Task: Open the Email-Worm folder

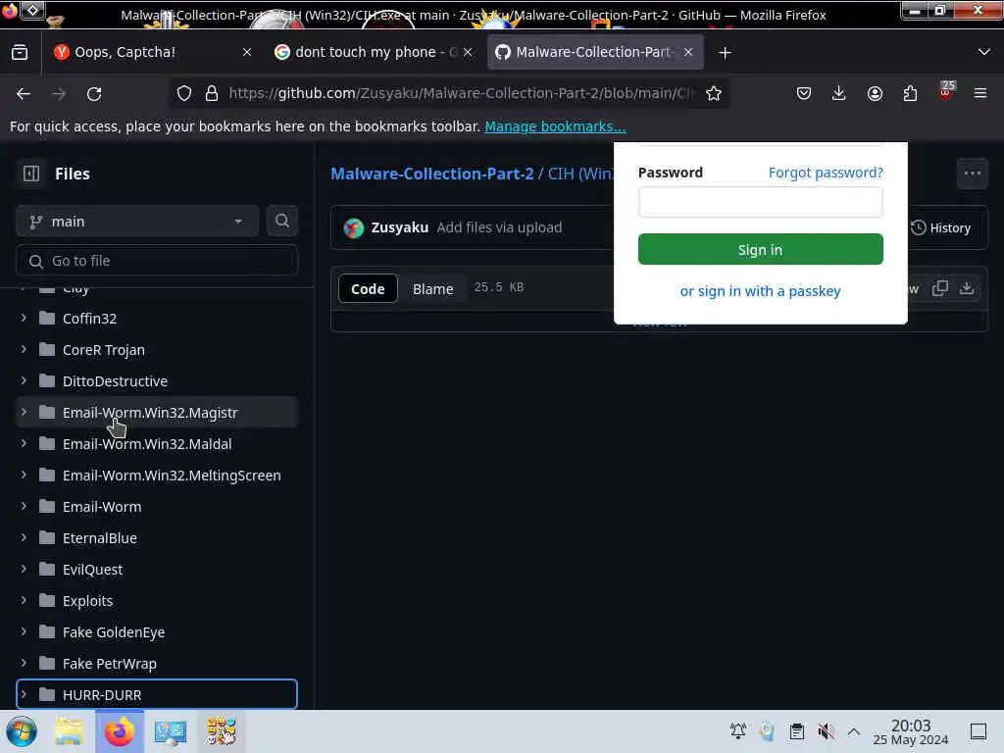Action: (x=102, y=507)
